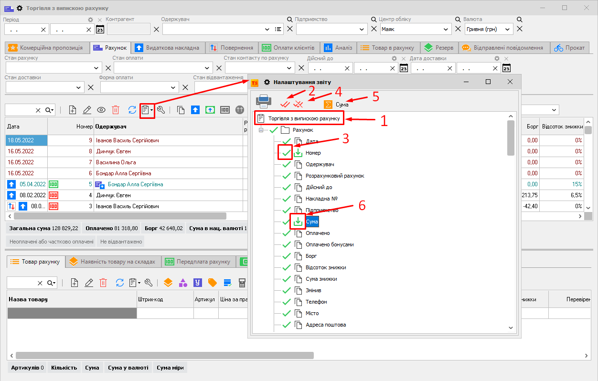Collapse the Рахунок tree node

click(261, 130)
